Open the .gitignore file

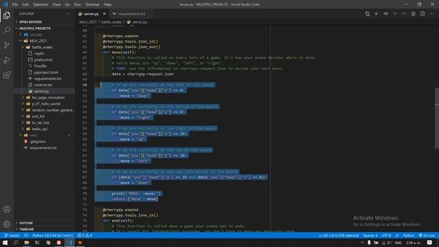tap(45, 142)
